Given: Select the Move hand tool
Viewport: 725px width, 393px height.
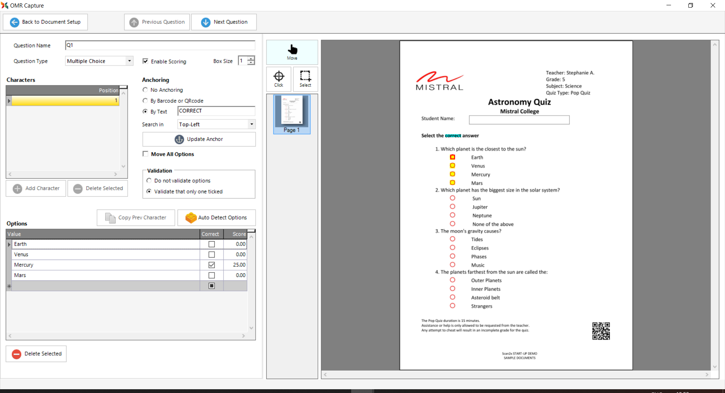Looking at the screenshot, I should coord(292,52).
